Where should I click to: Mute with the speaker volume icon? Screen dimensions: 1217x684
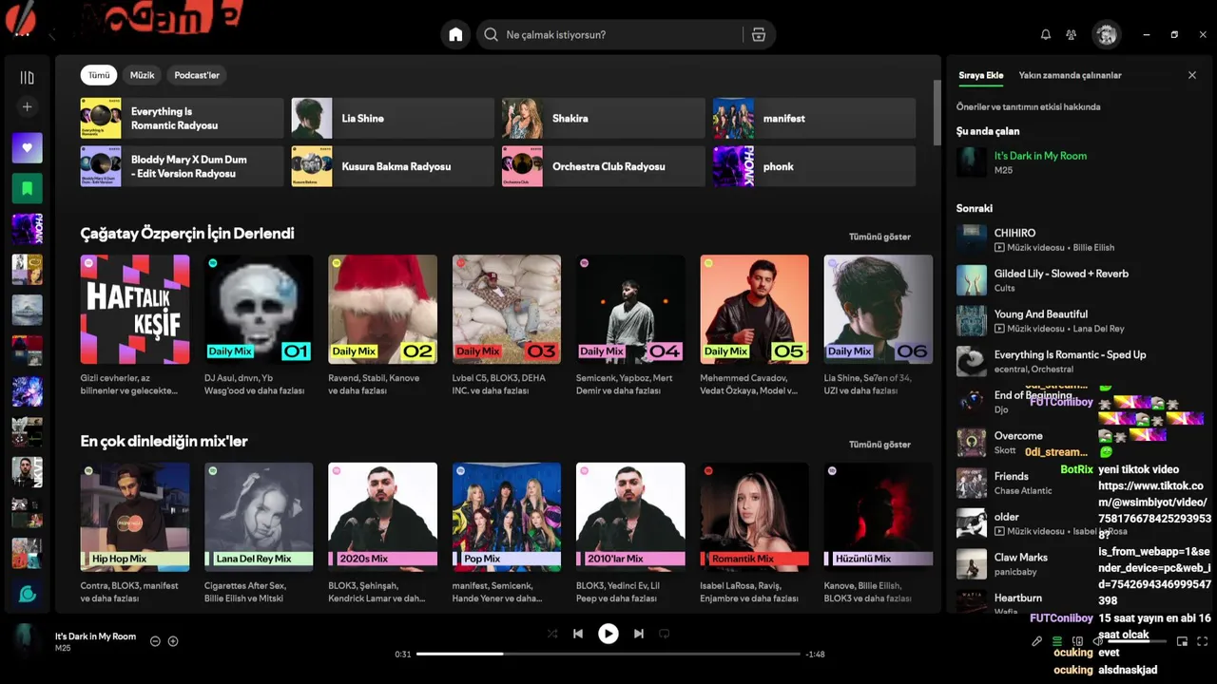[1098, 641]
